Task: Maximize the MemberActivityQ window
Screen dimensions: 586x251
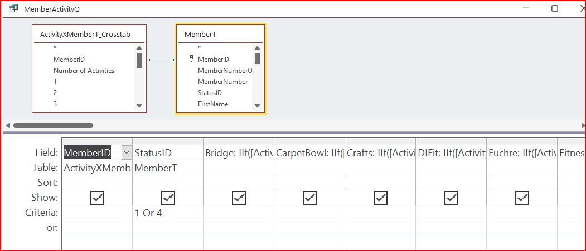Action: tap(555, 8)
